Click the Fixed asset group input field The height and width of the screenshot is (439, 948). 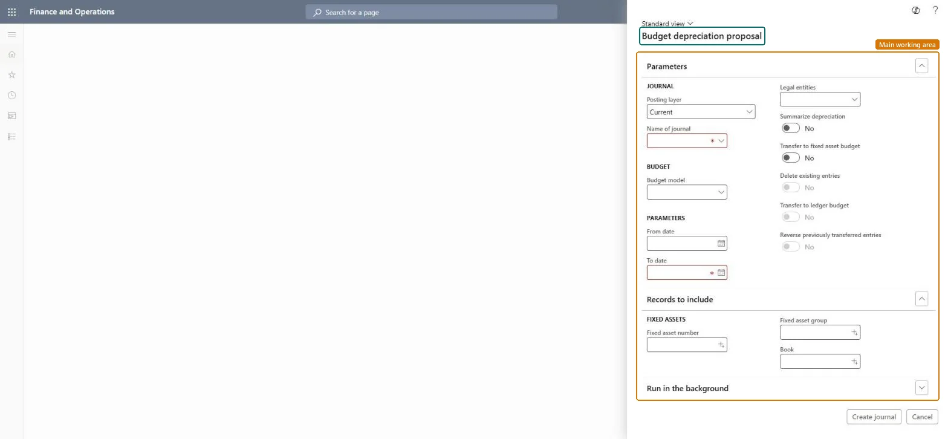[820, 333]
